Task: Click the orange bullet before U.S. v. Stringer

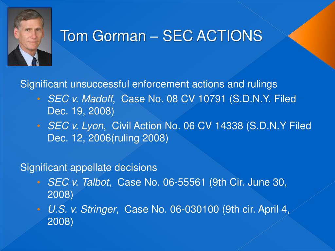Action: [x=39, y=209]
